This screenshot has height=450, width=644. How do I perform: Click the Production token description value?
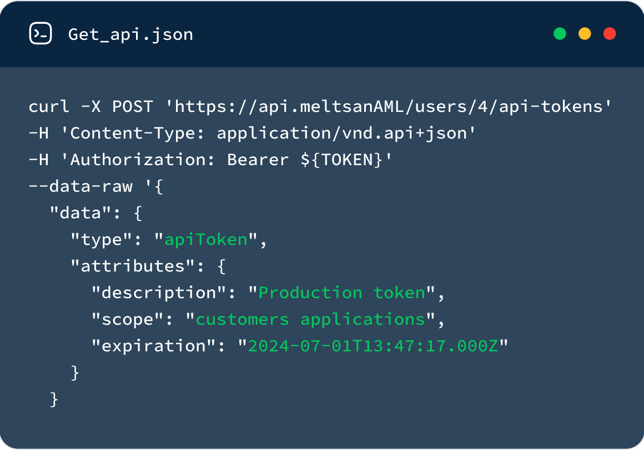[x=342, y=293]
